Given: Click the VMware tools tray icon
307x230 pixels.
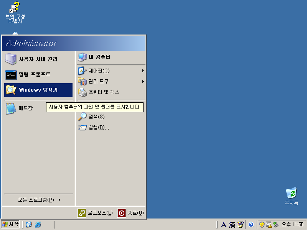Looking at the screenshot, I should 269,225.
